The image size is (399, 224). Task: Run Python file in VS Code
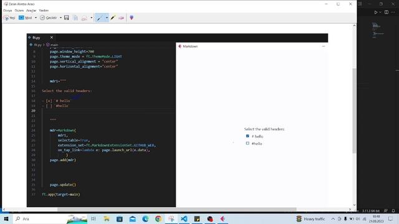pyautogui.click(x=375, y=12)
